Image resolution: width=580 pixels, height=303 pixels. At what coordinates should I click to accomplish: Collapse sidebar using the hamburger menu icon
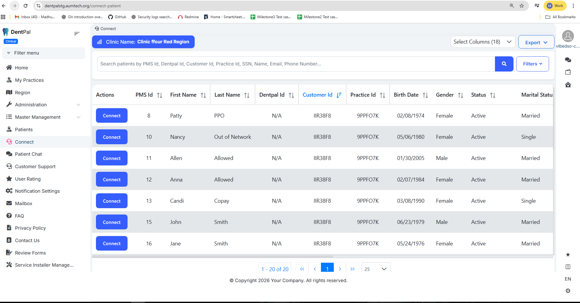click(x=77, y=33)
